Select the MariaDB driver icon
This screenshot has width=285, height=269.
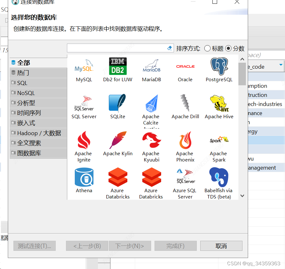151,70
